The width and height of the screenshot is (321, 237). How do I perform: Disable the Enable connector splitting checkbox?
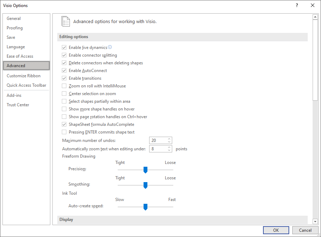click(x=64, y=55)
